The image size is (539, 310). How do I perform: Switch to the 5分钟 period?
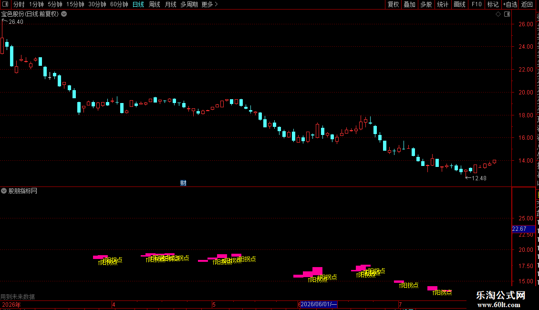tap(55, 4)
